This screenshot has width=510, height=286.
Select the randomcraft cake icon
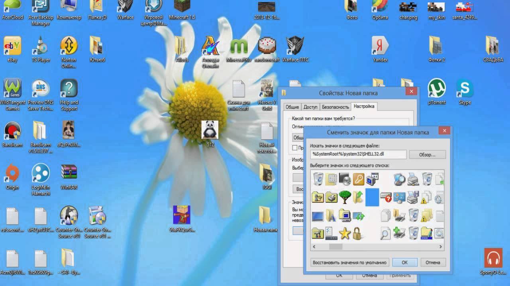[x=267, y=49]
